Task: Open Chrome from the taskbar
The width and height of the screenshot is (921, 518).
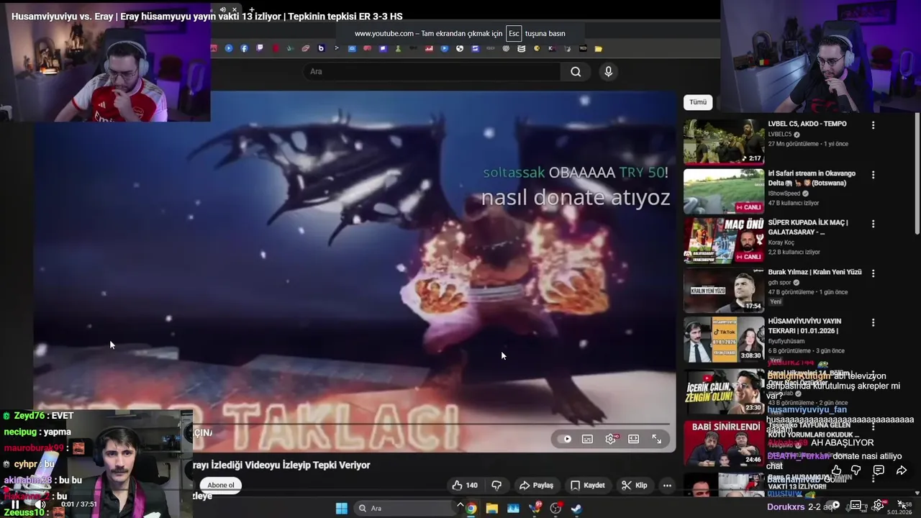Action: point(471,508)
